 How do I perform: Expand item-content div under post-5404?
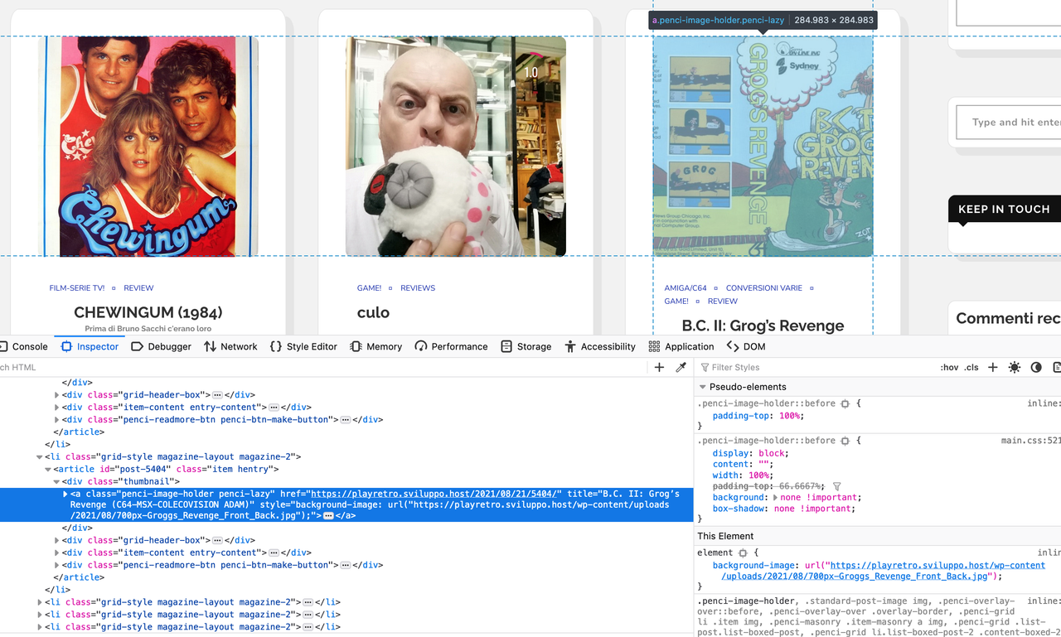click(x=57, y=553)
